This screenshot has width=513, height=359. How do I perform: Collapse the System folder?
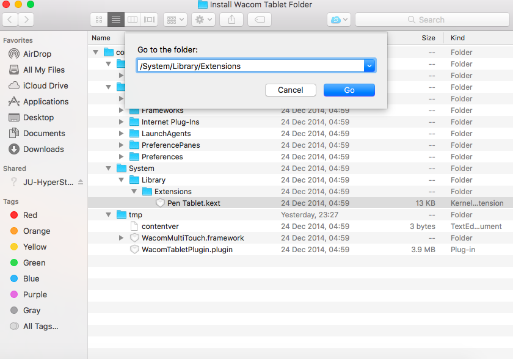[108, 169]
